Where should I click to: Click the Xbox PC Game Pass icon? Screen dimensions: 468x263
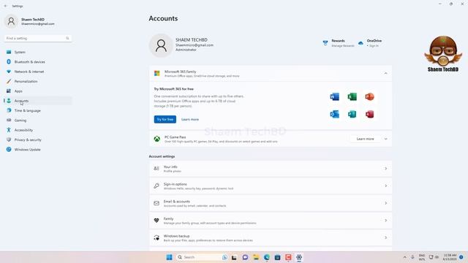pyautogui.click(x=157, y=139)
